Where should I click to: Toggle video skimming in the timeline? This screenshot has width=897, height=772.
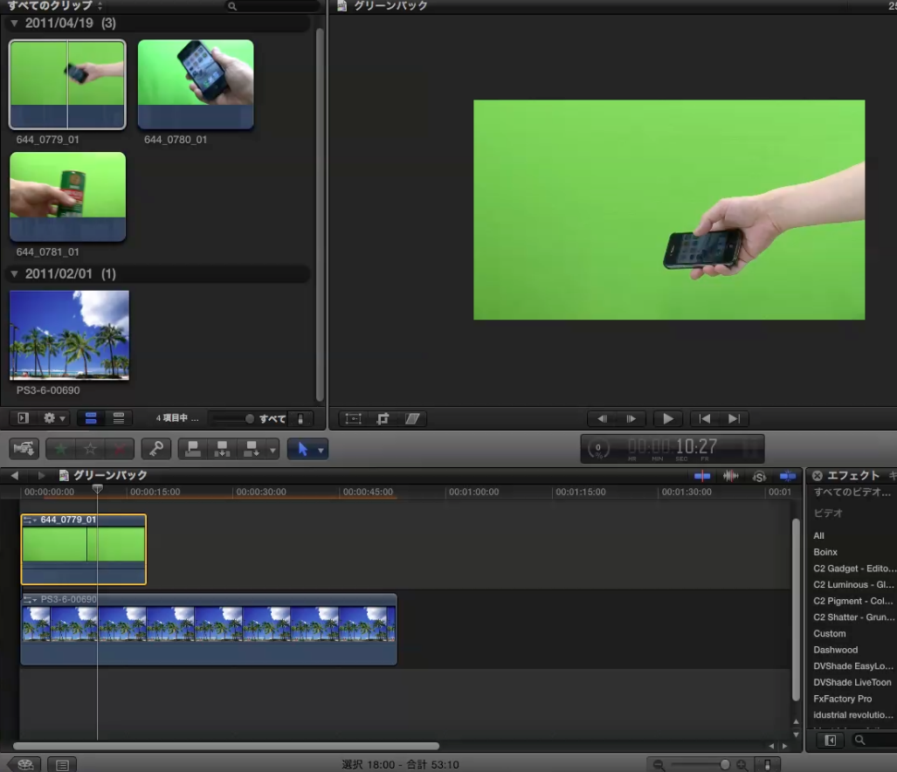702,476
